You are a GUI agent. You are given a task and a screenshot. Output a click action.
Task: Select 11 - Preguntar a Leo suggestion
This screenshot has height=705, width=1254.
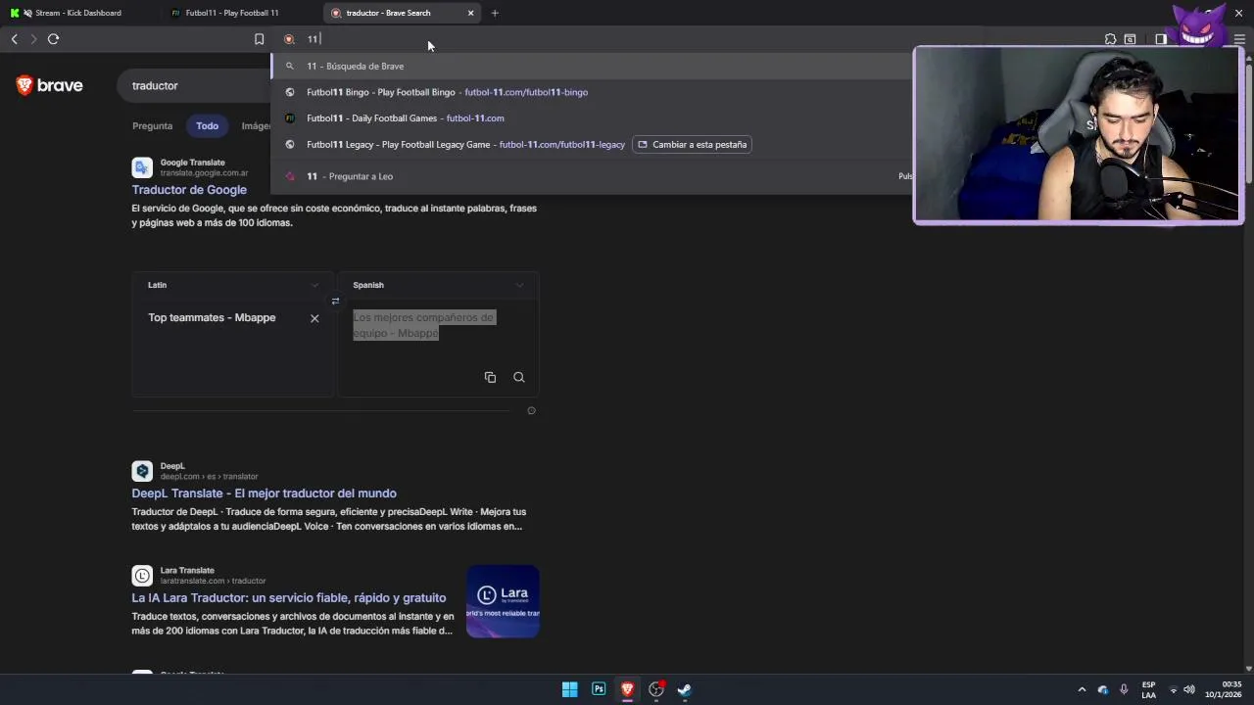[591, 176]
